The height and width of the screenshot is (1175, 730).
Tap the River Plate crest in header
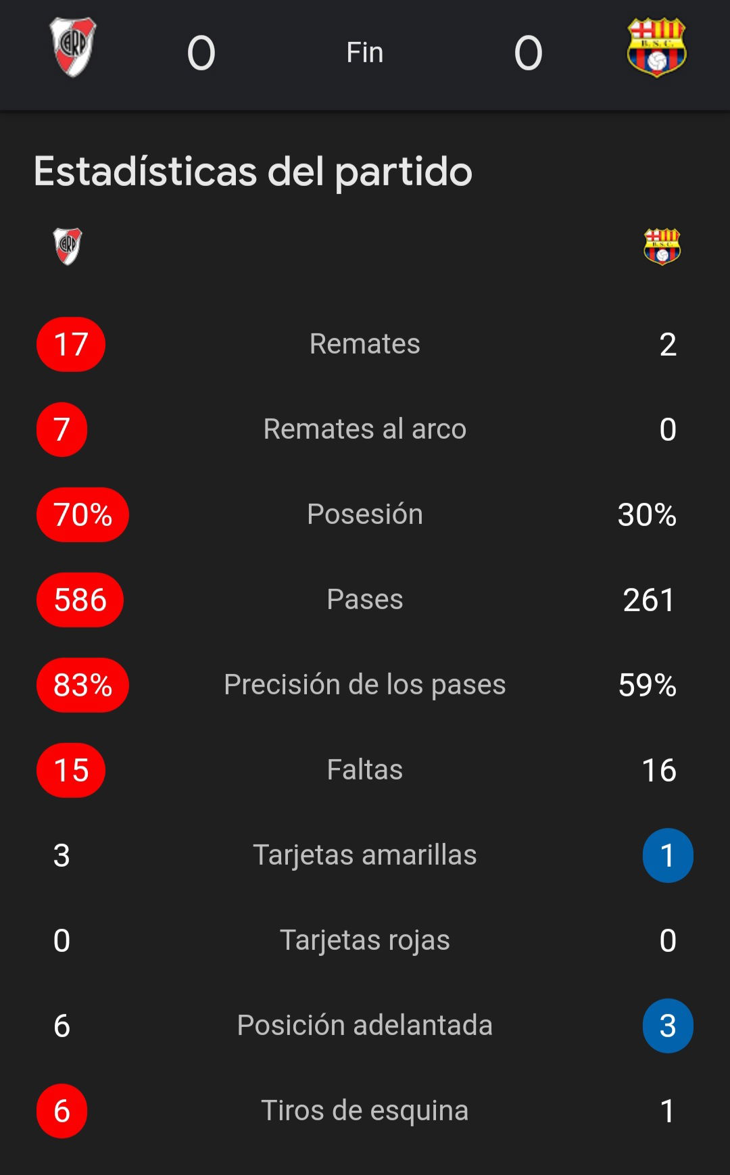click(x=73, y=47)
